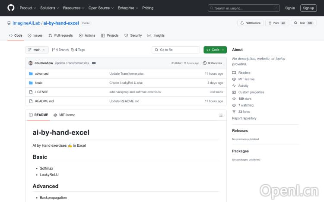This screenshot has height=202, width=324.
Task: Switch to the Pull requests tab
Action: pos(60,35)
